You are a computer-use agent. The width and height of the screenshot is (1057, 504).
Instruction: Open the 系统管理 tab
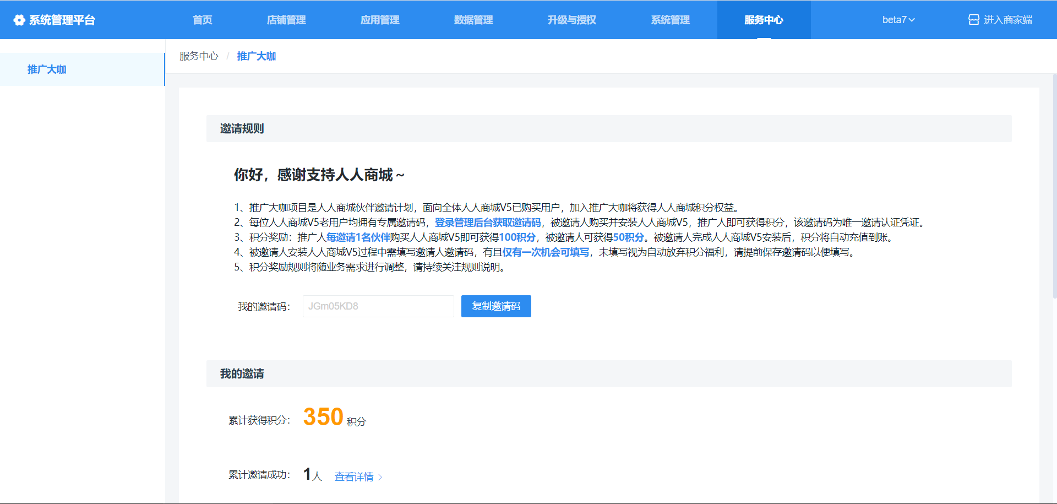[x=671, y=20]
